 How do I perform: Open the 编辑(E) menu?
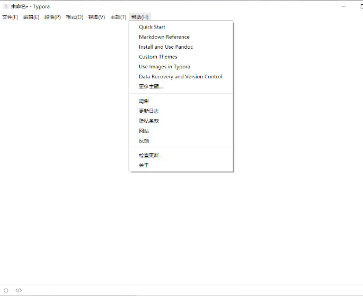[x=31, y=17]
